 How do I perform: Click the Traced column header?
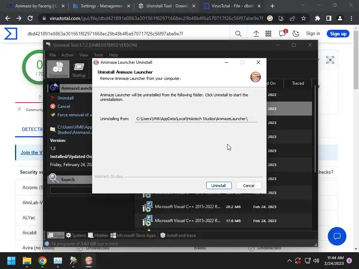tap(298, 83)
